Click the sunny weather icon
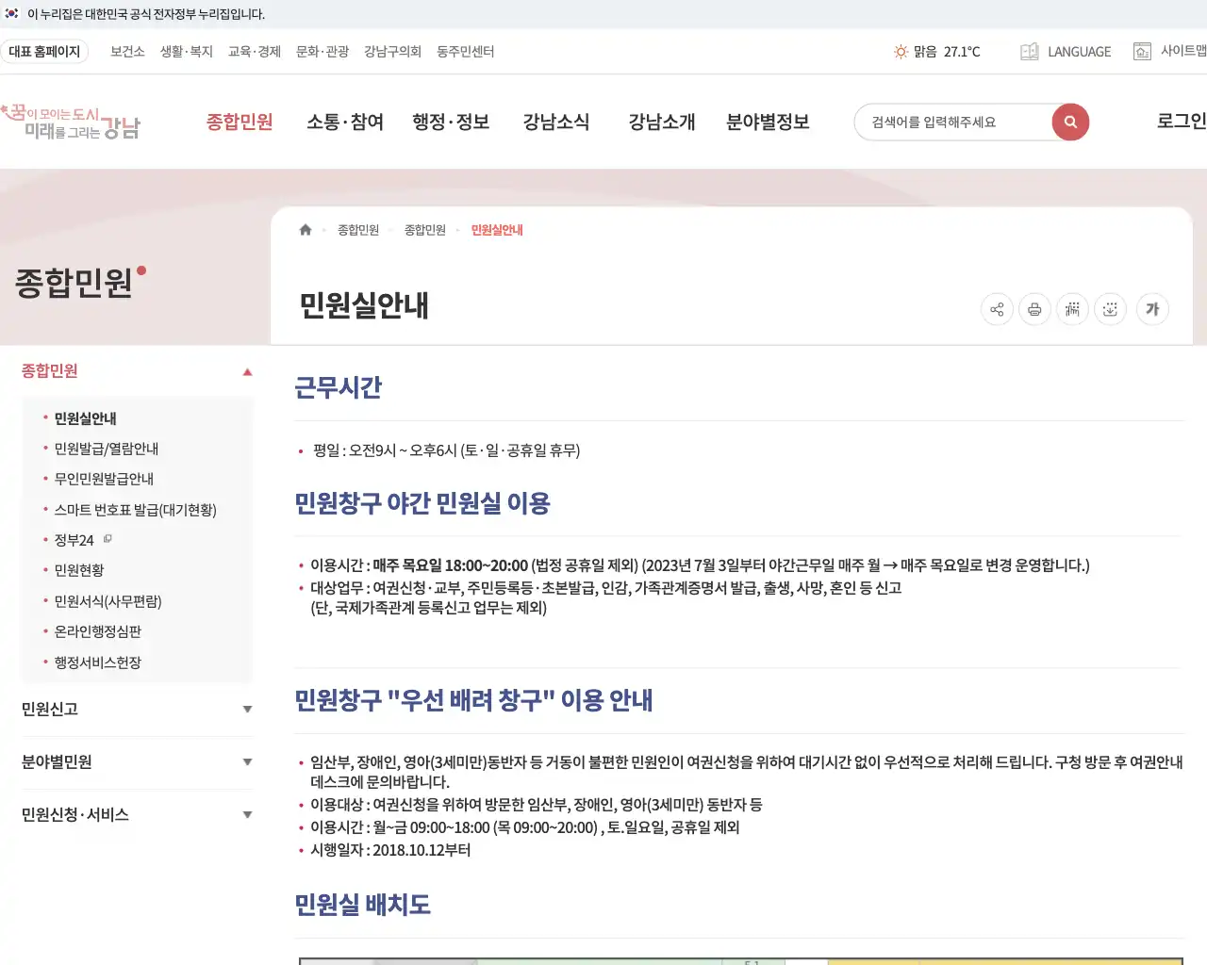This screenshot has height=965, width=1207. 901,52
